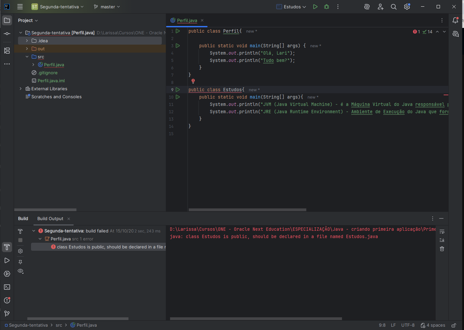The width and height of the screenshot is (464, 330).
Task: Toggle successful steps eye icon in Build
Action: [x=20, y=271]
